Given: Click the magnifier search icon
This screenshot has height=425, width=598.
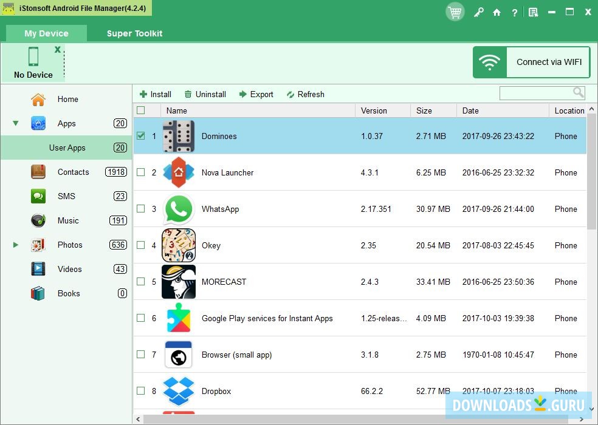Looking at the screenshot, I should (578, 92).
